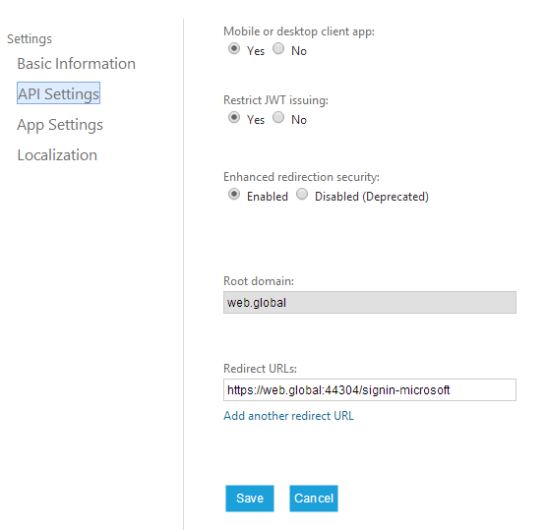Click the 'Redirect URLs:' label

click(x=260, y=369)
